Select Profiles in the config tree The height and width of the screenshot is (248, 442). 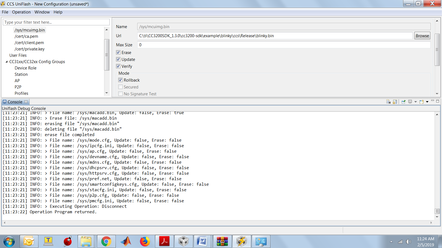(21, 93)
